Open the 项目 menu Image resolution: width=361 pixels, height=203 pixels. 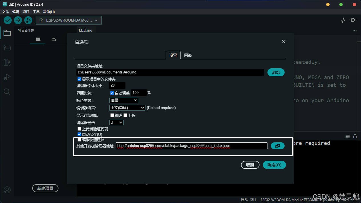[x=26, y=12]
